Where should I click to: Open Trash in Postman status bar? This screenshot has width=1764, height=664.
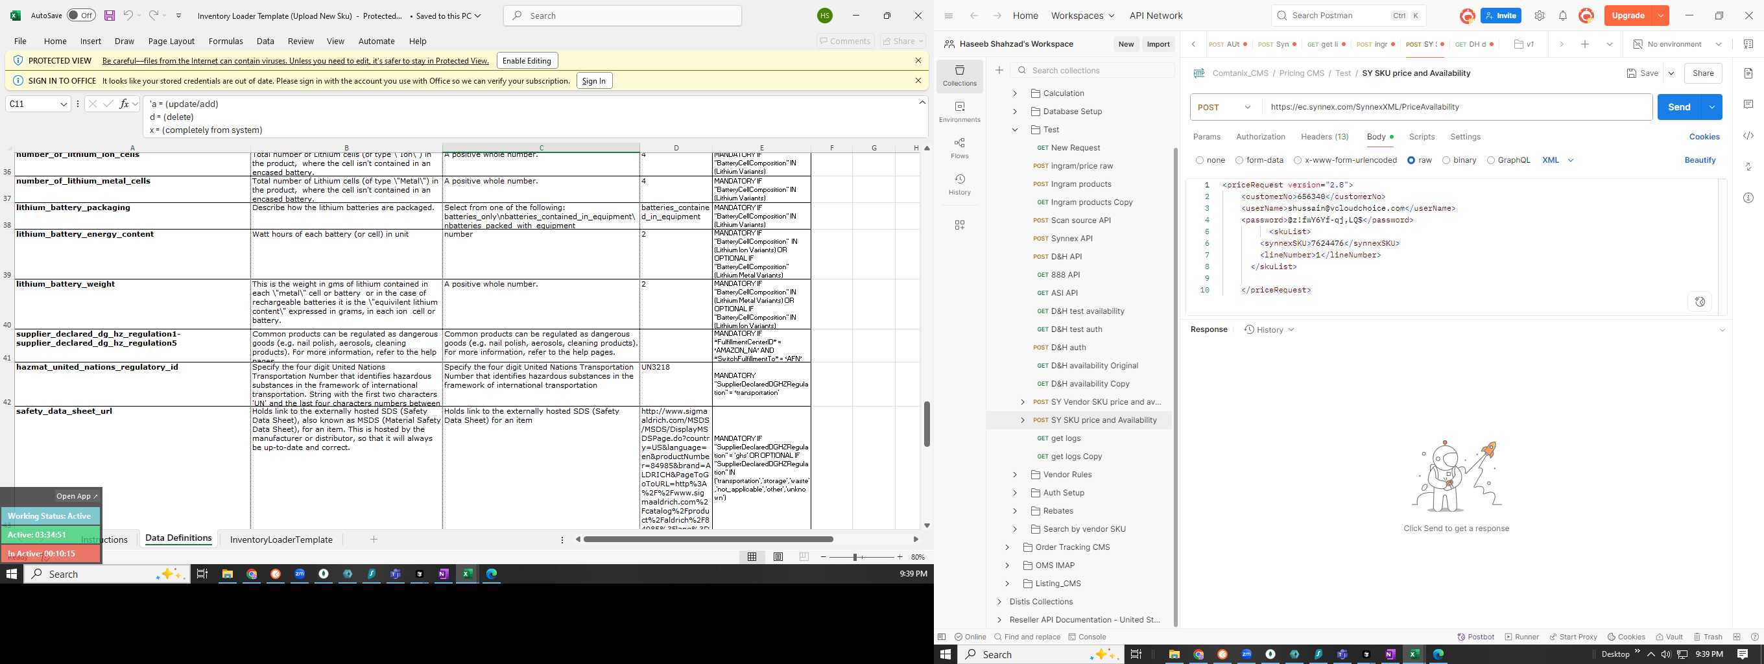(x=1708, y=637)
